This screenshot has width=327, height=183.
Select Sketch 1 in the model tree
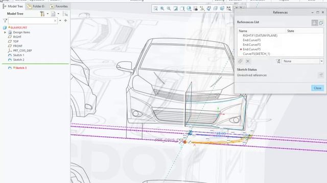coord(18,55)
